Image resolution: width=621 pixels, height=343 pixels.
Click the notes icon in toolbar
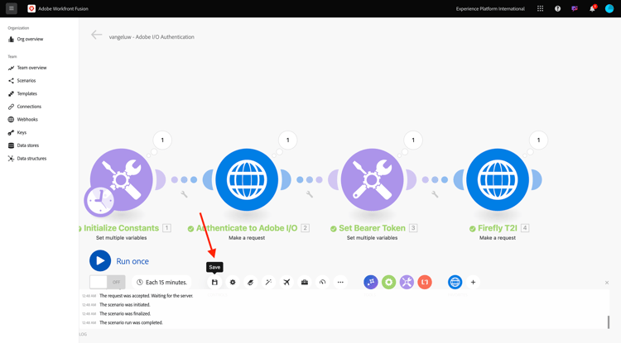pyautogui.click(x=250, y=282)
